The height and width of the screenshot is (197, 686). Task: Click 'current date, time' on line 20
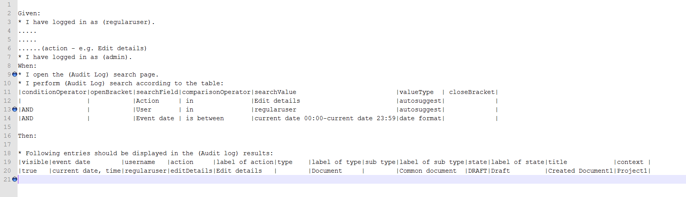(x=87, y=171)
